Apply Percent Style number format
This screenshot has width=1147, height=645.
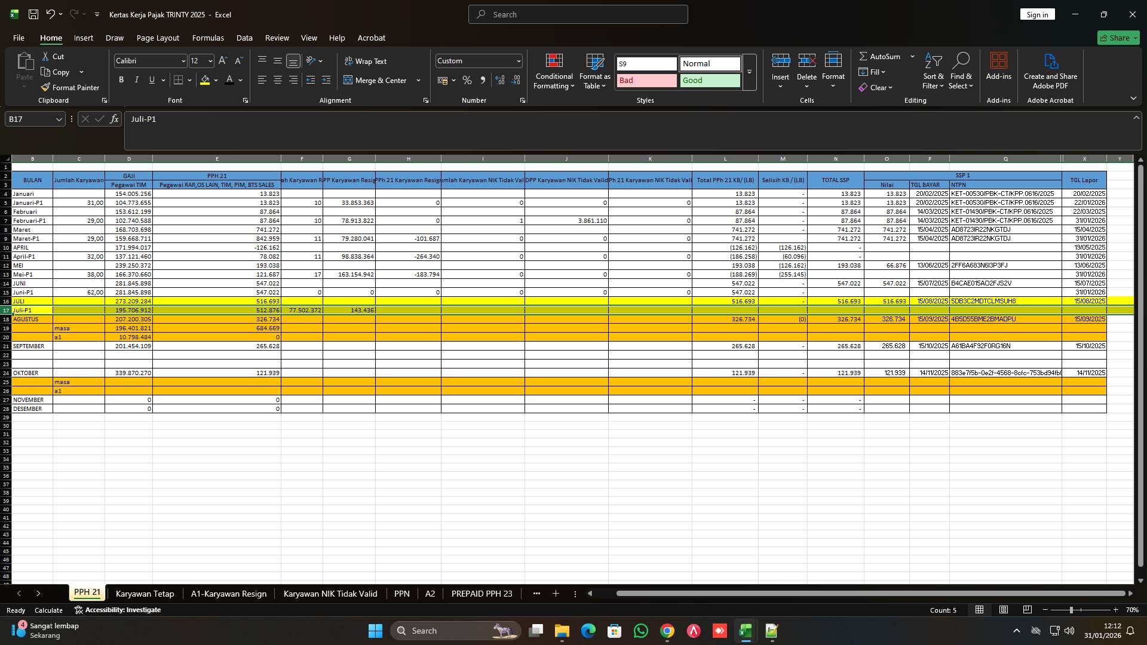[x=467, y=80]
